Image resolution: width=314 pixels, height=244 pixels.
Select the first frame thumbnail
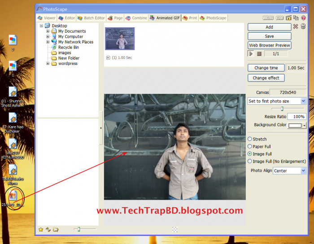120,39
